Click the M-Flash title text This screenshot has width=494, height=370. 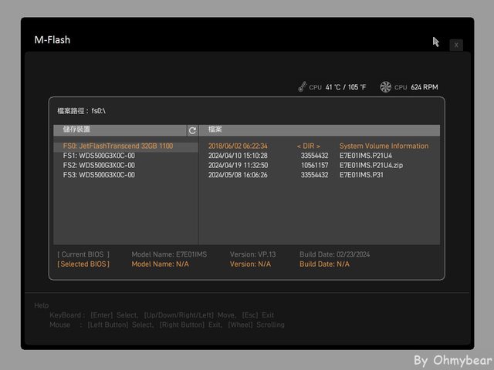52,39
